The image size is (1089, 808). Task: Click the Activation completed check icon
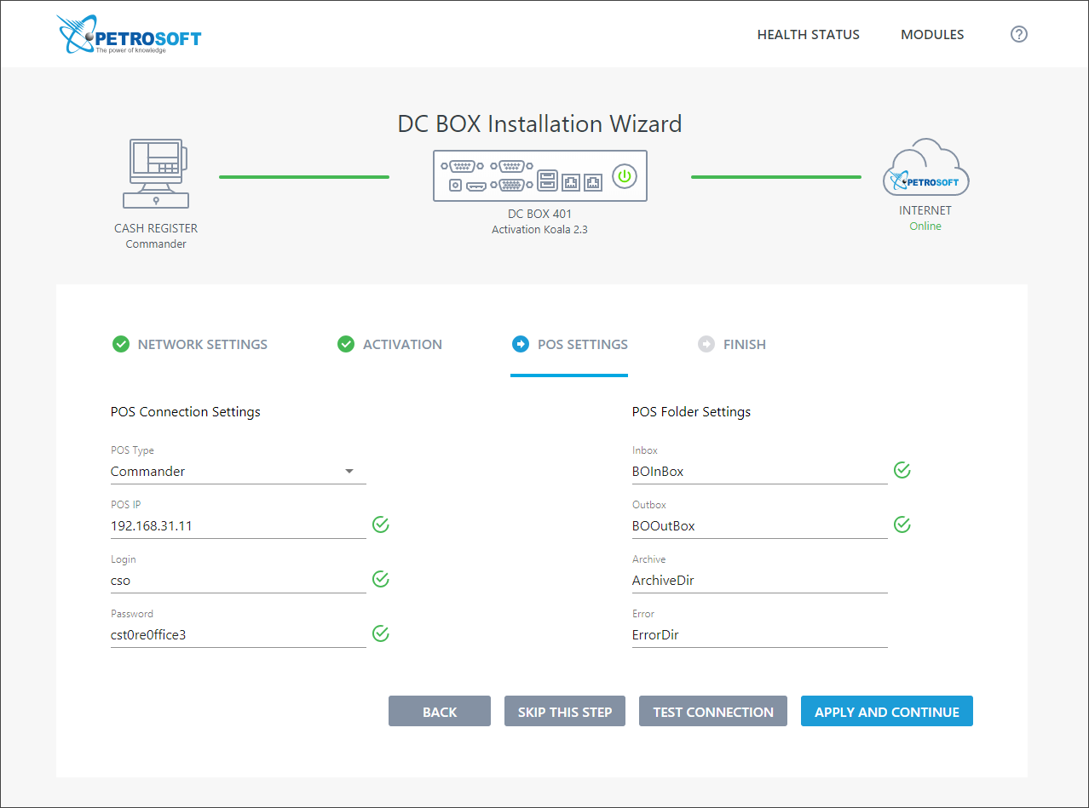(346, 344)
